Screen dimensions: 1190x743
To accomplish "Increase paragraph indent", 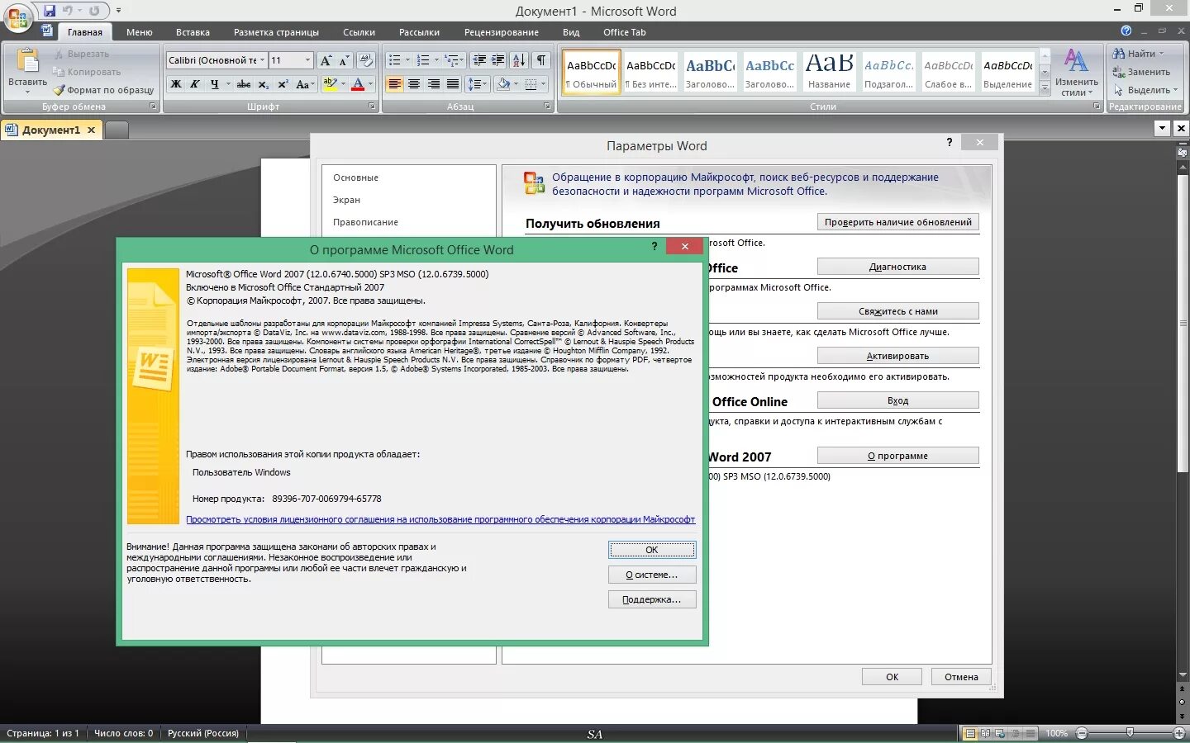I will 498,60.
